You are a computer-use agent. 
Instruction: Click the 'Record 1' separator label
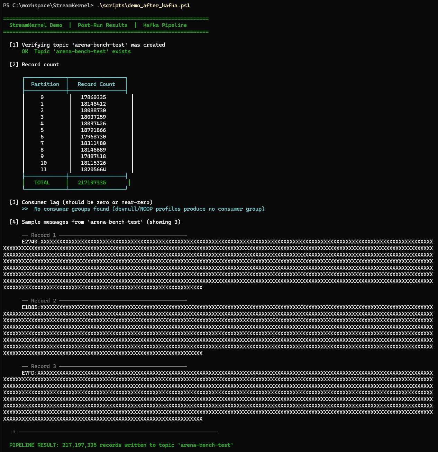44,235
